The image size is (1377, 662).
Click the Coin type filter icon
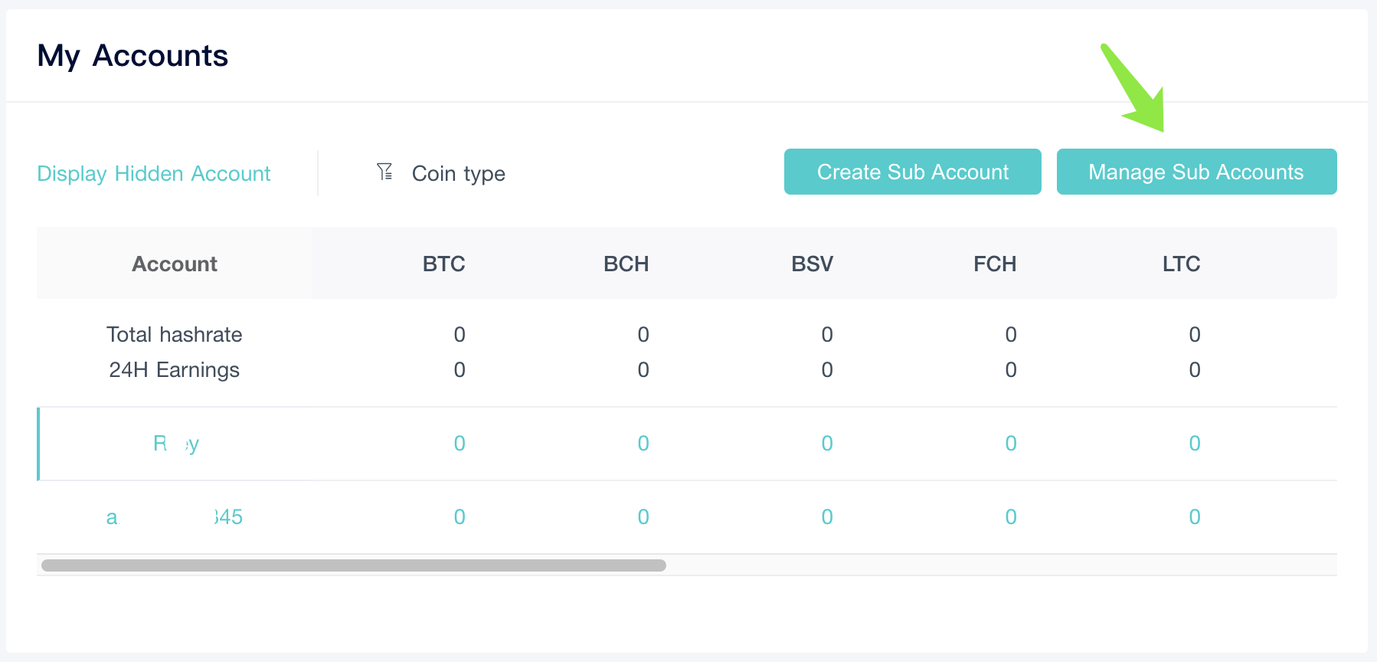[x=384, y=172]
